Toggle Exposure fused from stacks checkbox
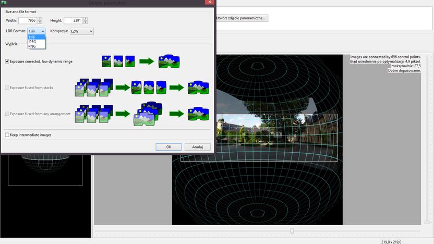434x244 pixels. pos(7,88)
